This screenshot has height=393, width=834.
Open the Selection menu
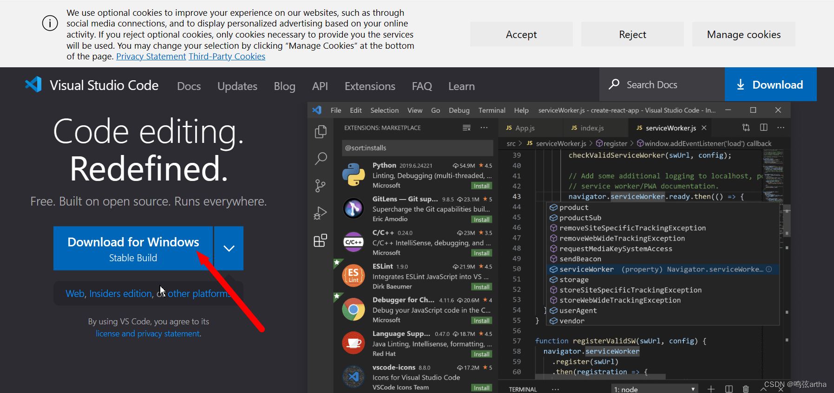(384, 110)
